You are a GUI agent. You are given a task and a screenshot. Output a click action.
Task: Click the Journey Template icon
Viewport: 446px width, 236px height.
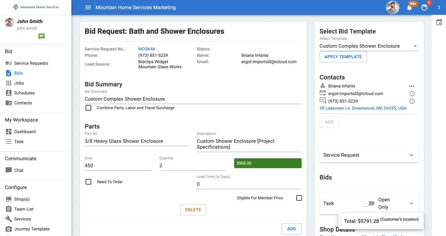pyautogui.click(x=9, y=229)
